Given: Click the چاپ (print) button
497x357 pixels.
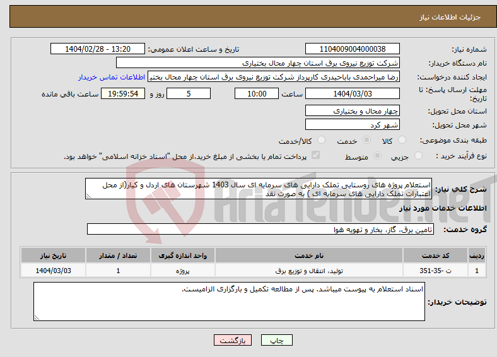Looking at the screenshot, I should [x=276, y=340].
